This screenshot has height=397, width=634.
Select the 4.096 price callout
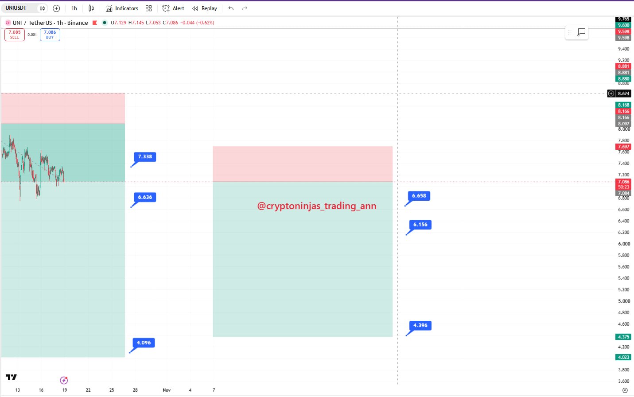tap(144, 343)
